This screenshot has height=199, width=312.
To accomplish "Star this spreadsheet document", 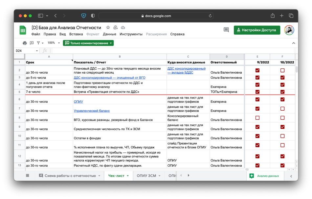I will click(108, 27).
